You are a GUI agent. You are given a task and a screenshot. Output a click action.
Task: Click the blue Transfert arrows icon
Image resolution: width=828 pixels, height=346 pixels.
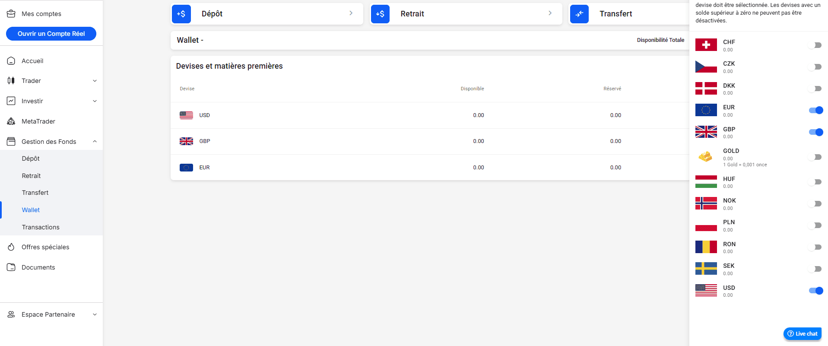(579, 14)
